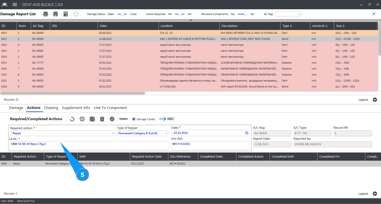Switch to the Drawing tab
This screenshot has width=381, height=204.
(x=51, y=108)
